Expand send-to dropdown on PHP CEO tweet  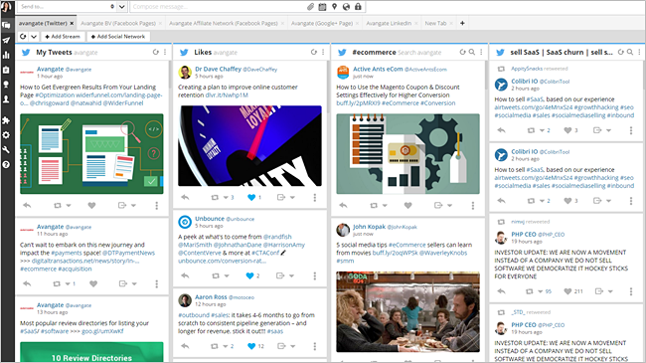[x=610, y=291]
